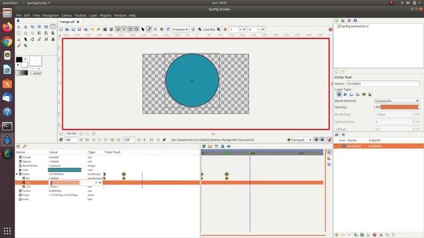Toggle the animation mode button

pos(329,139)
